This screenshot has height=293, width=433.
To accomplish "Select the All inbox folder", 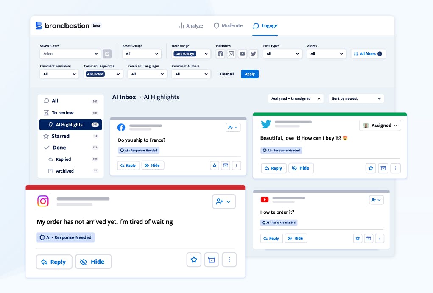I will (x=71, y=101).
